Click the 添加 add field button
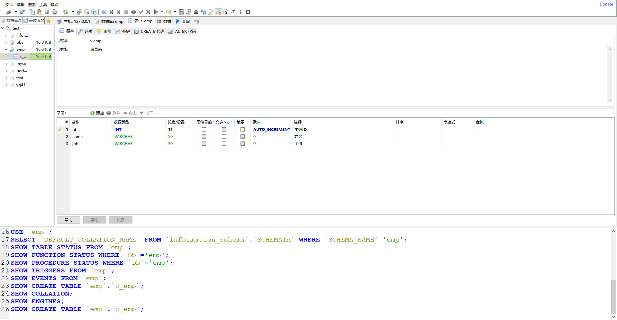This screenshot has height=320, width=617. tap(97, 113)
